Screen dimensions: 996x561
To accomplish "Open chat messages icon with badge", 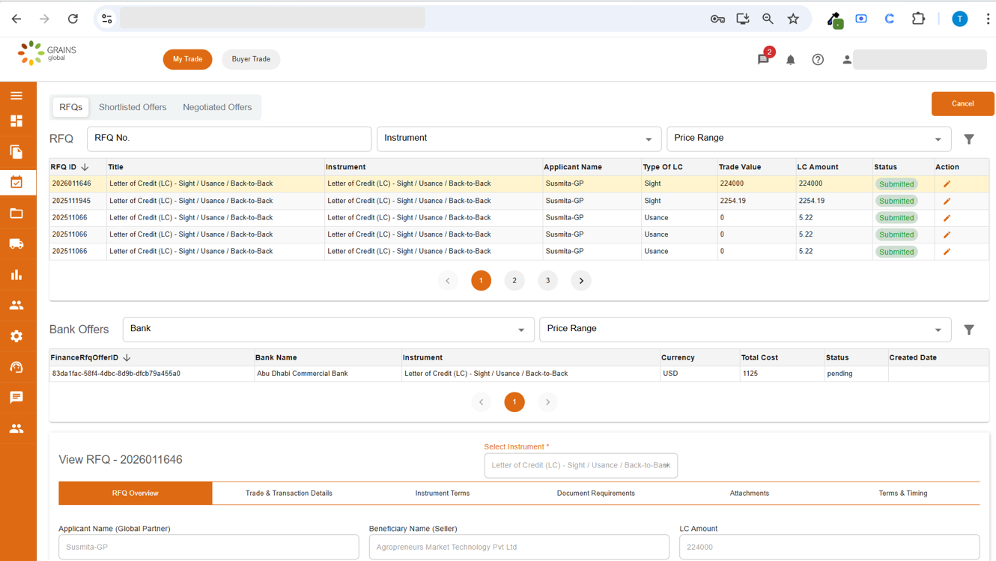I will 763,59.
